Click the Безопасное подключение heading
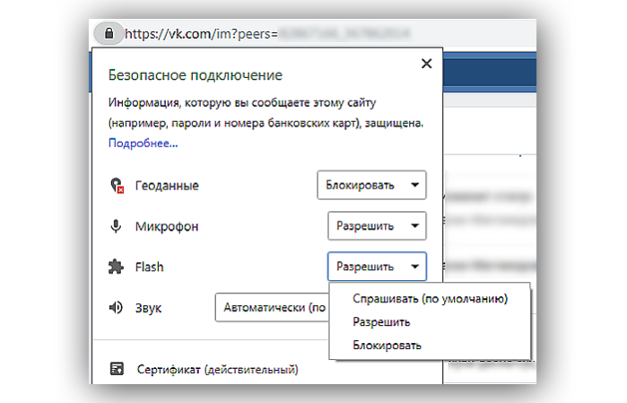 (196, 75)
